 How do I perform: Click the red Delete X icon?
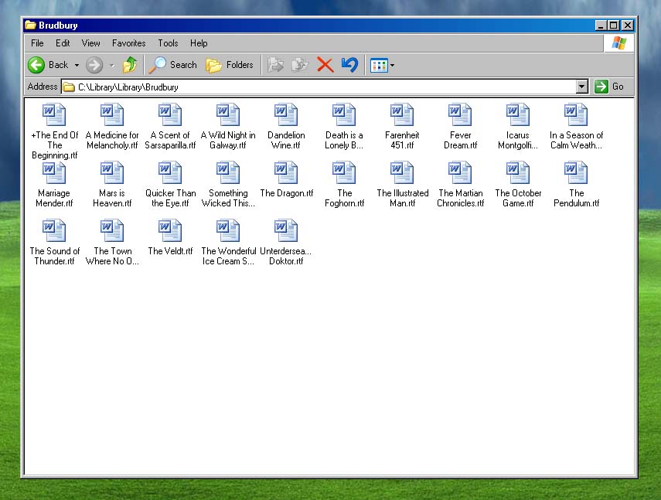click(x=325, y=65)
